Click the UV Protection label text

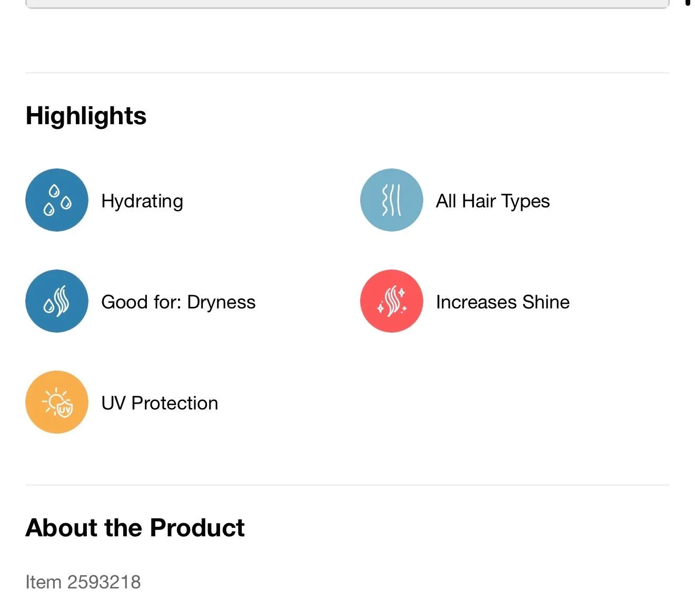(x=160, y=403)
